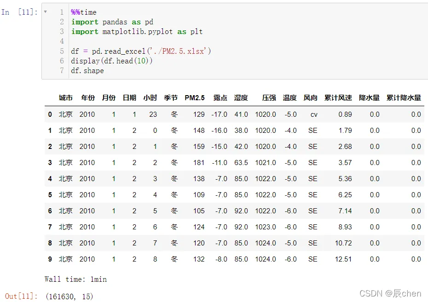Click the import pandas as pd line
The height and width of the screenshot is (302, 428).
click(112, 22)
